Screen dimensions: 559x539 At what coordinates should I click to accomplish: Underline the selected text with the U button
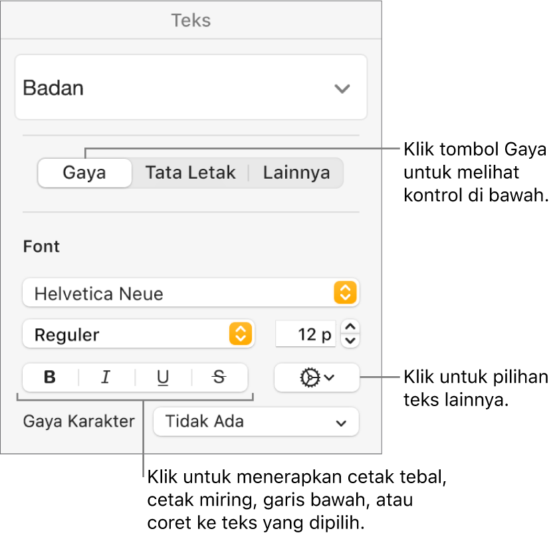click(x=163, y=377)
